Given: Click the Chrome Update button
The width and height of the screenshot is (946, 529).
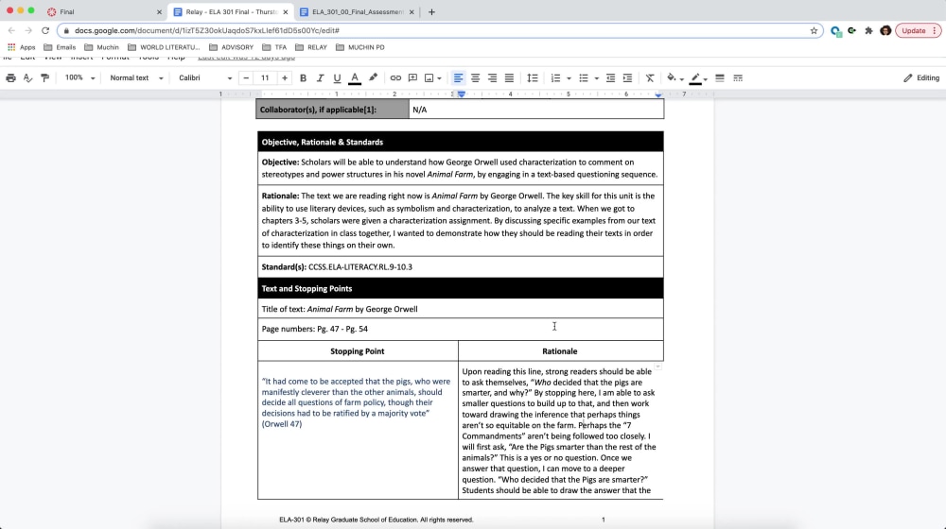Looking at the screenshot, I should point(918,30).
